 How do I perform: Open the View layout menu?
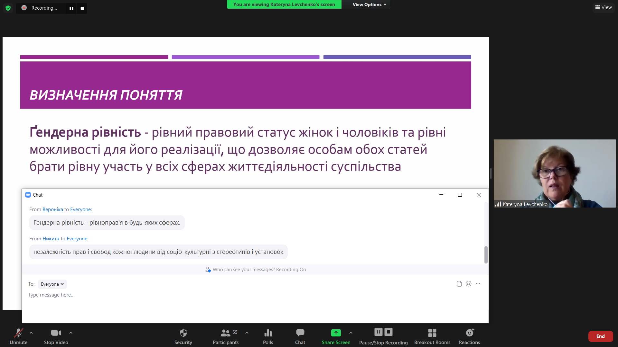[x=604, y=7]
